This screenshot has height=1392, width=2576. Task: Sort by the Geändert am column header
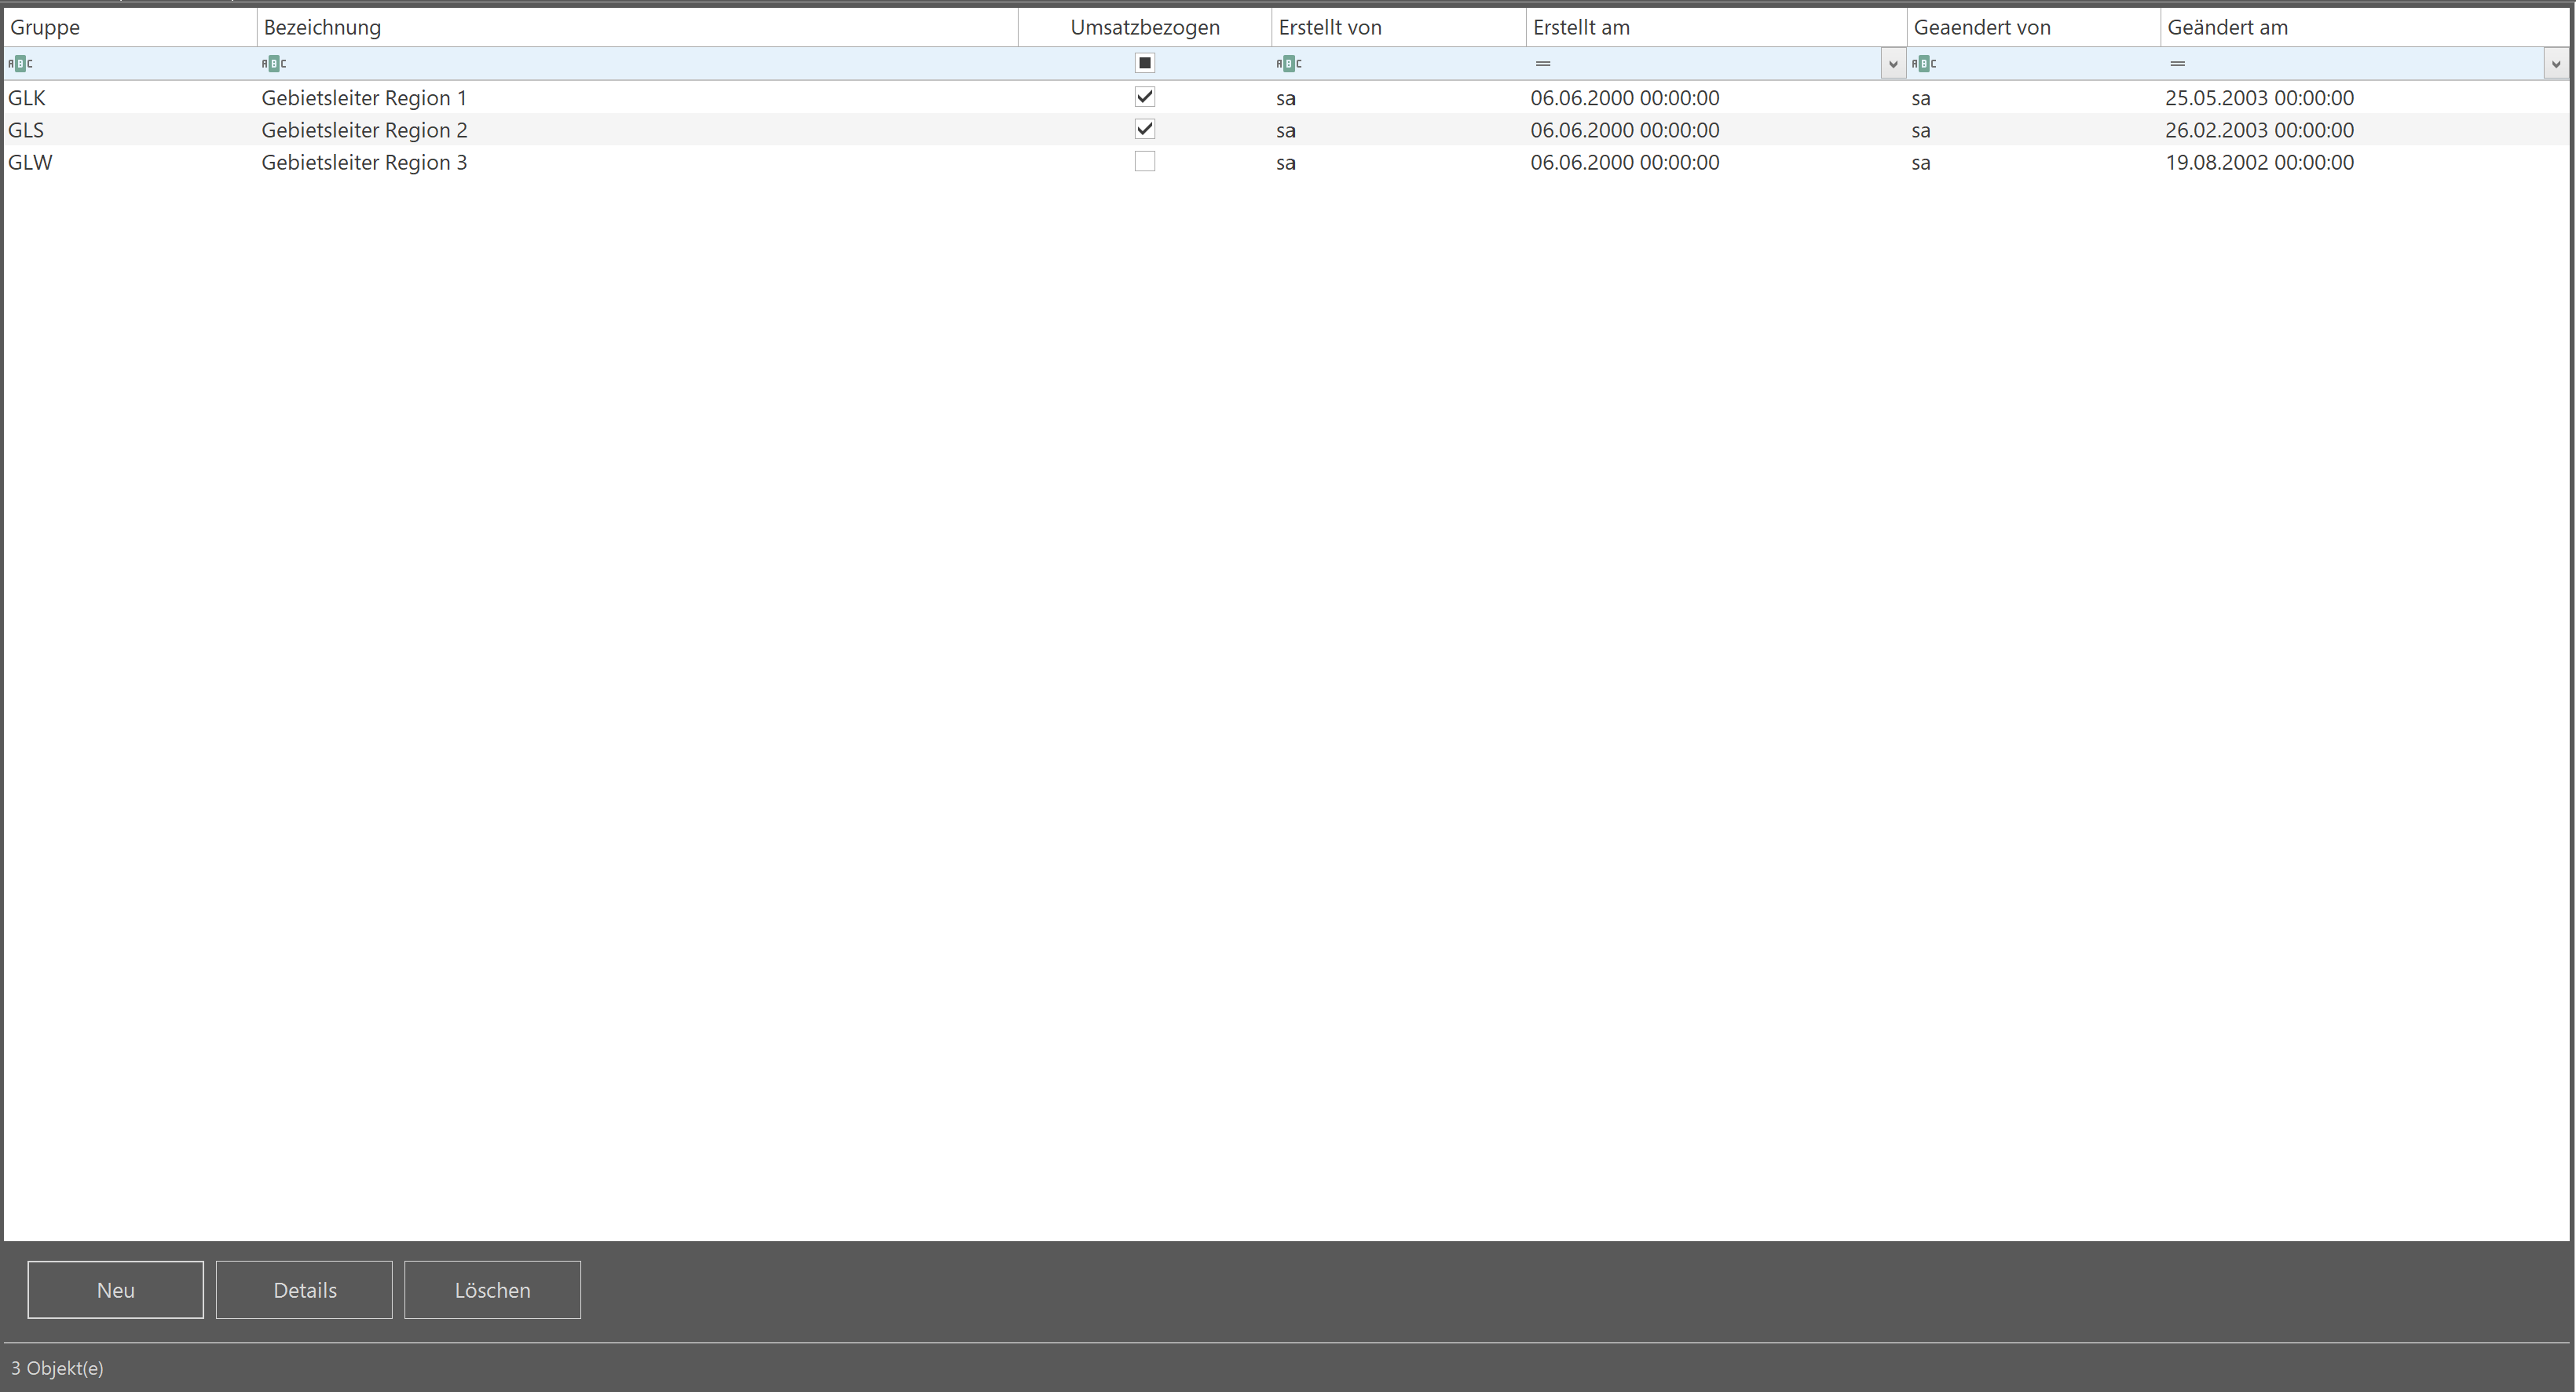click(x=2365, y=27)
